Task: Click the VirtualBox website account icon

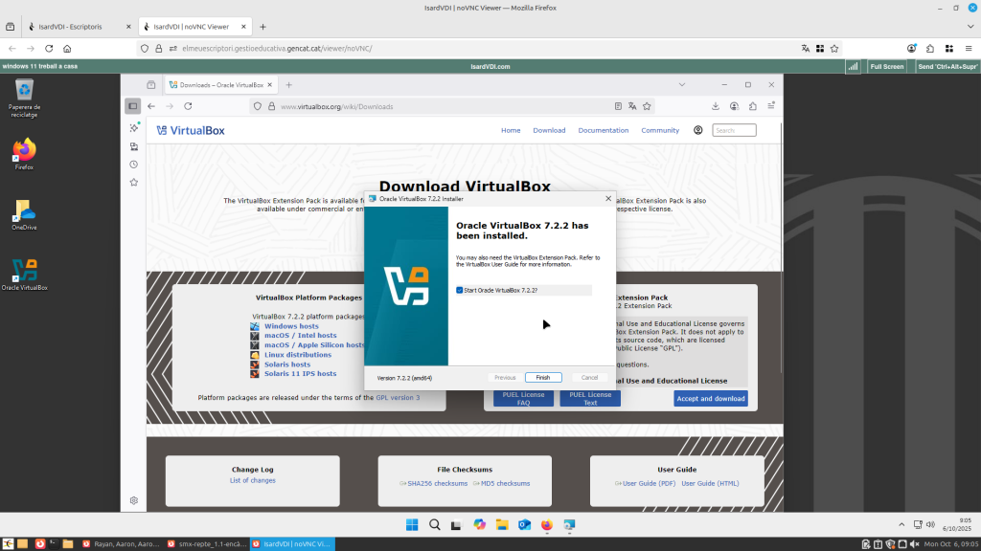Action: [x=698, y=130]
